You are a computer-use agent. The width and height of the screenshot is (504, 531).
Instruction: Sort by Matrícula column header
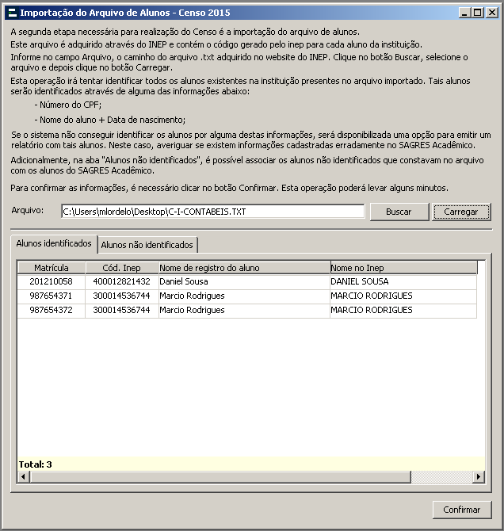pyautogui.click(x=51, y=268)
